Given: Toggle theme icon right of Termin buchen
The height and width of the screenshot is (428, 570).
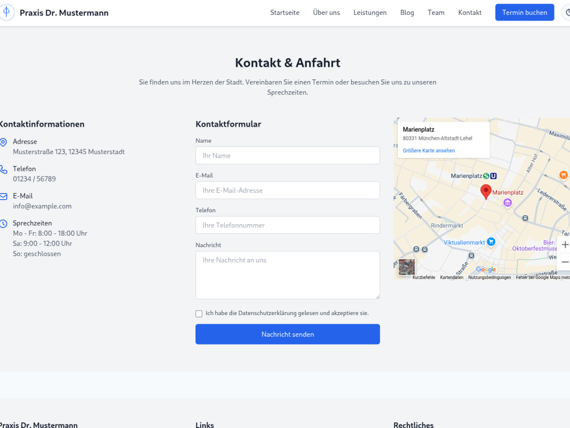Looking at the screenshot, I should pos(567,13).
